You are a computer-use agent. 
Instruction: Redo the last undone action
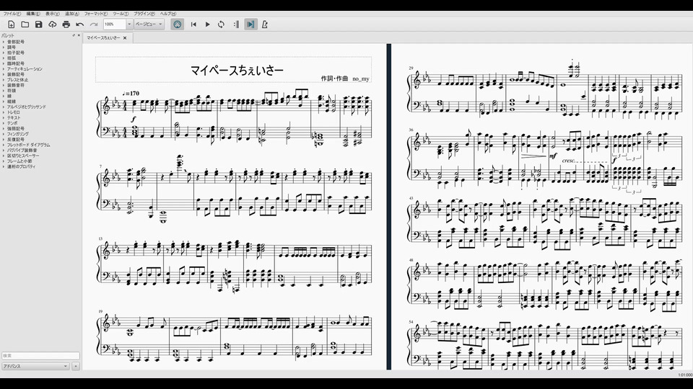[x=94, y=24]
